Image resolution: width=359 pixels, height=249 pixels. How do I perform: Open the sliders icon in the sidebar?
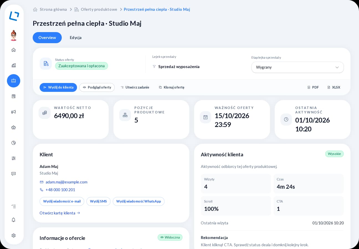tap(14, 158)
